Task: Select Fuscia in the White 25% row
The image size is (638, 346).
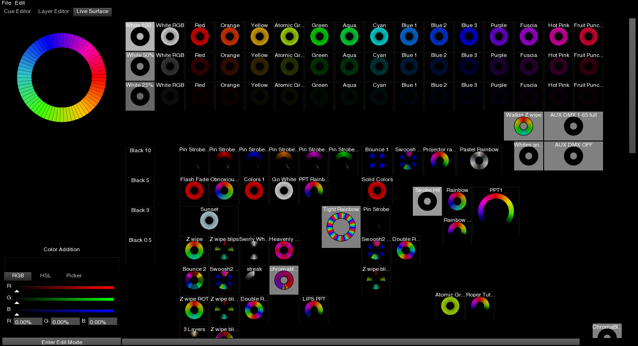Action: coord(529,96)
